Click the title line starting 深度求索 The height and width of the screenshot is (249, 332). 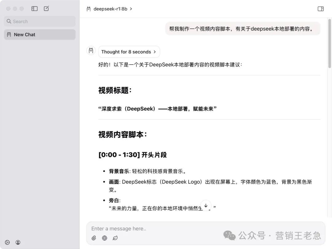coord(157,109)
